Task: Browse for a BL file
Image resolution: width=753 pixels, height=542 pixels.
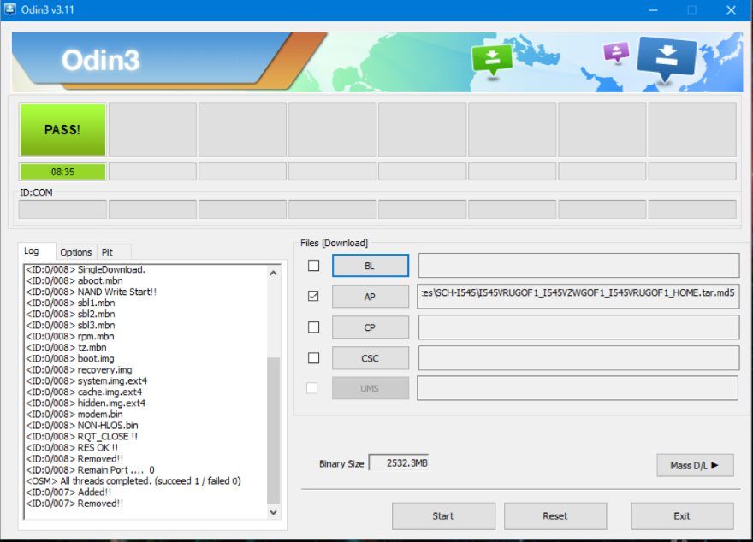Action: pos(371,266)
